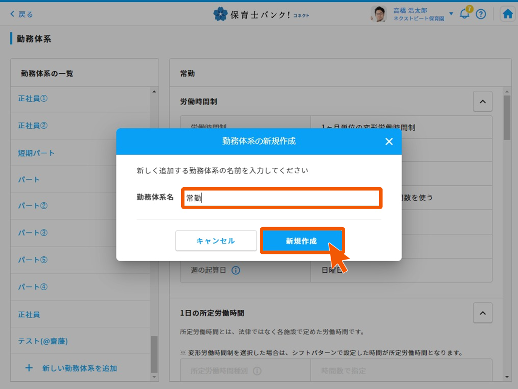
Task: Click the home icon in header
Action: click(x=508, y=14)
